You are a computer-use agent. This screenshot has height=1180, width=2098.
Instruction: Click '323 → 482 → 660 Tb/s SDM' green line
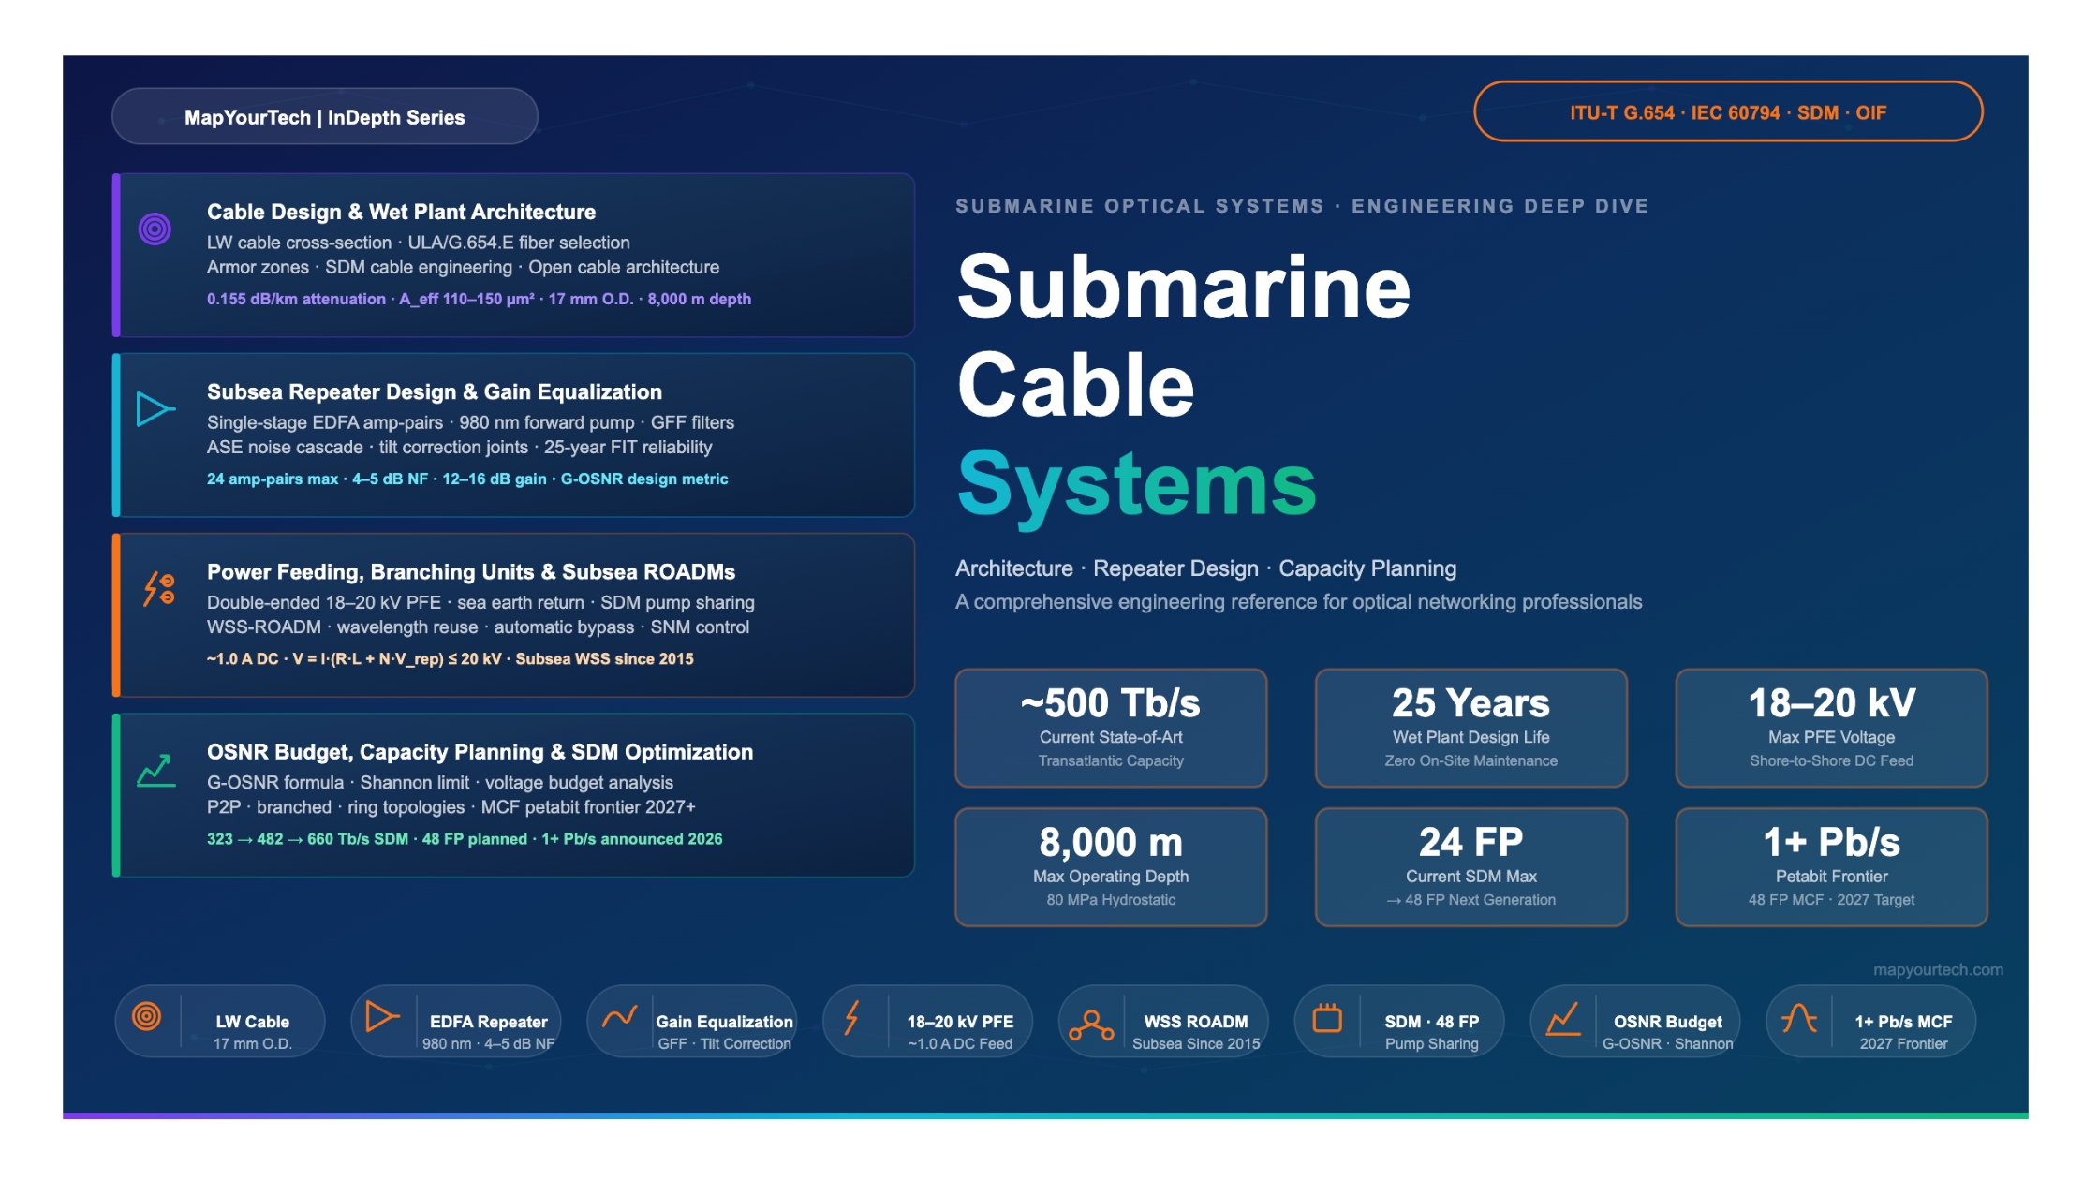(x=465, y=838)
